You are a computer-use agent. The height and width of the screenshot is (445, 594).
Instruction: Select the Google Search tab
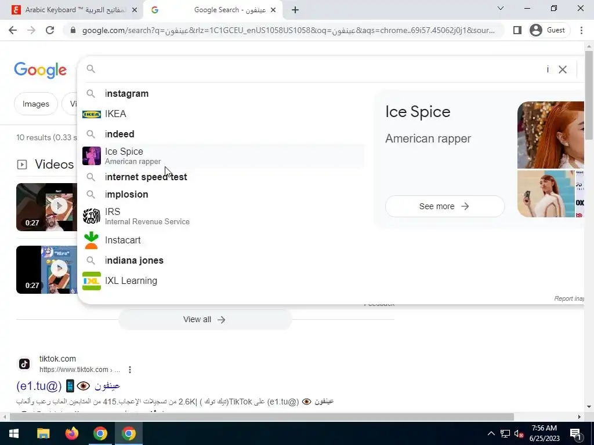pyautogui.click(x=213, y=10)
